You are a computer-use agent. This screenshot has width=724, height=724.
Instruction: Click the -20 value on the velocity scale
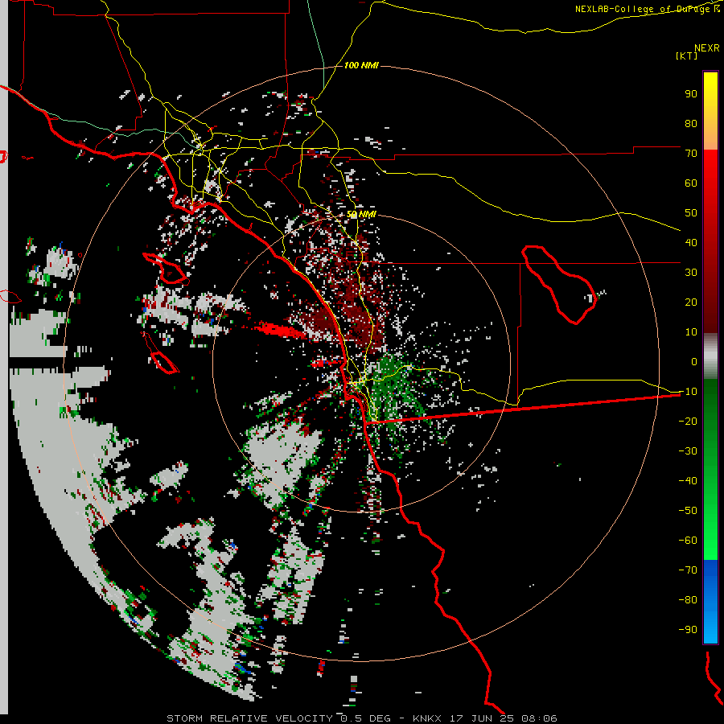tap(688, 421)
